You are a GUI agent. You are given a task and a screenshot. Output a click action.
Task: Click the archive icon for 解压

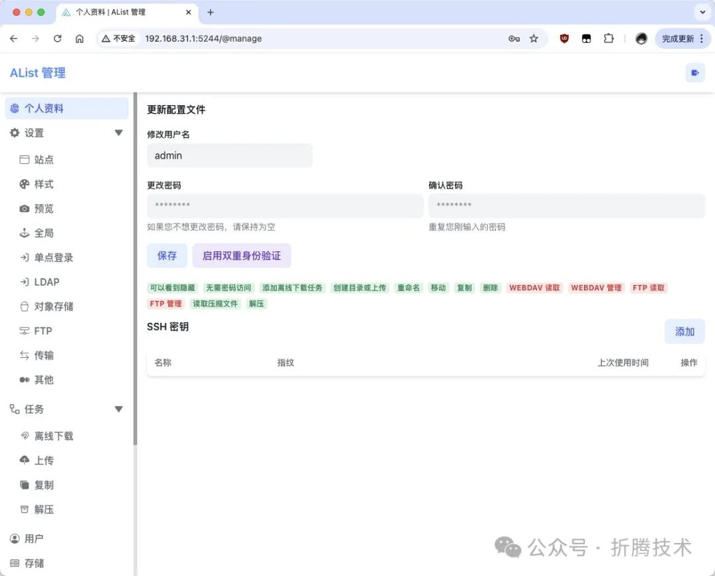click(x=24, y=509)
